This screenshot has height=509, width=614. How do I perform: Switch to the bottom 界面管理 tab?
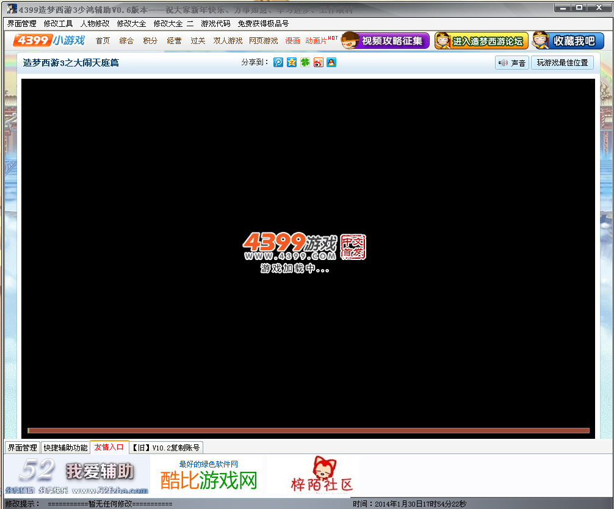pos(23,447)
